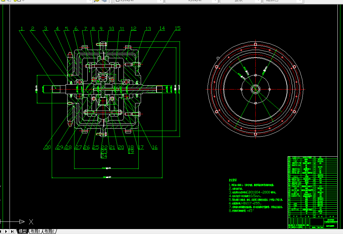Open the 布局2 layout tab
This screenshot has height=234, width=343.
49,231
